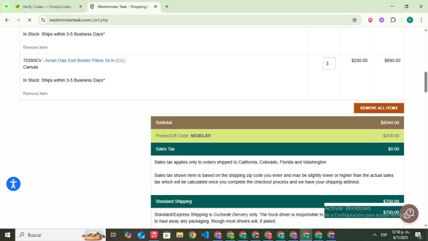Open Microsoft Store from the taskbar
This screenshot has width=428, height=241.
(167, 235)
